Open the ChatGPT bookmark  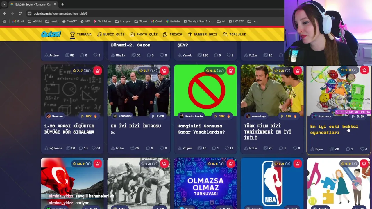[69, 21]
